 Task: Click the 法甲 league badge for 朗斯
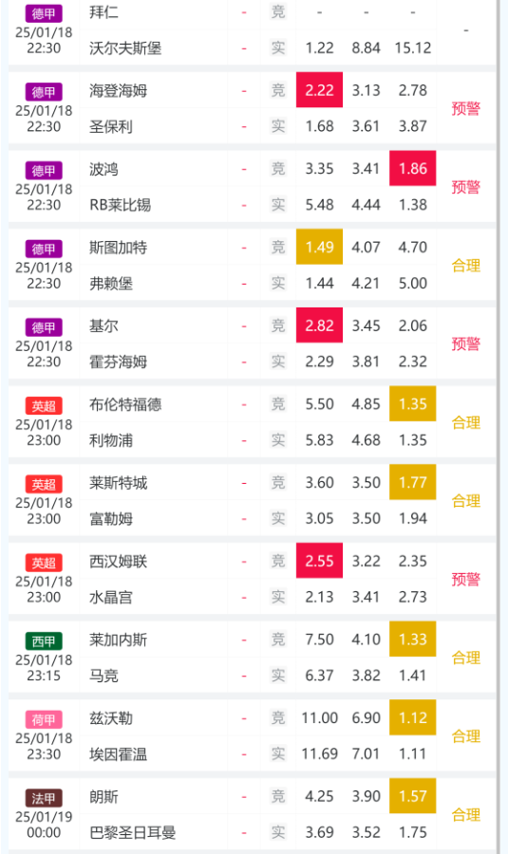pos(44,798)
